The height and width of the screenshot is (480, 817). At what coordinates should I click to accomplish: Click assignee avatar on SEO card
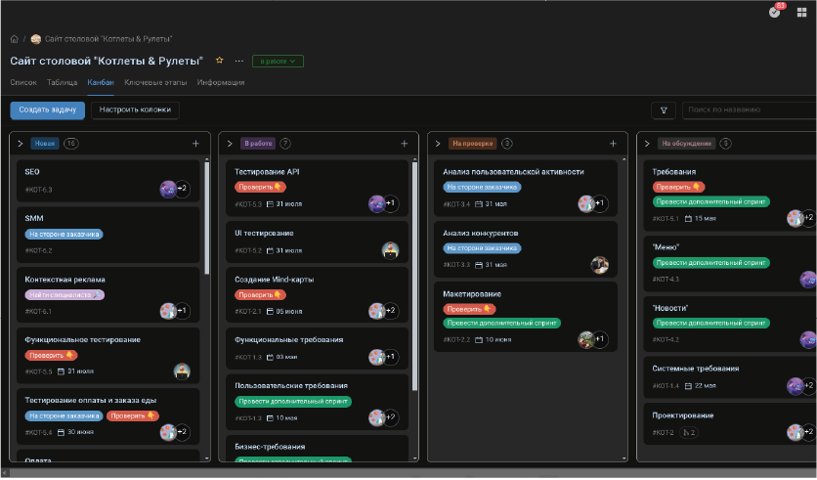168,190
